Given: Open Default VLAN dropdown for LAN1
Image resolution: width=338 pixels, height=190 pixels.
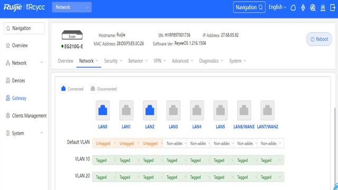Looking at the screenshot, I should point(128,143).
